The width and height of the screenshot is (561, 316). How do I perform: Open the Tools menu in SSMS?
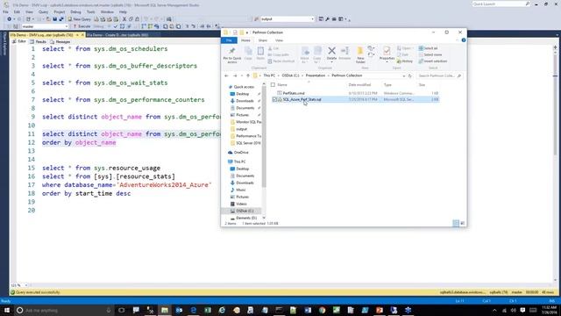coord(91,11)
